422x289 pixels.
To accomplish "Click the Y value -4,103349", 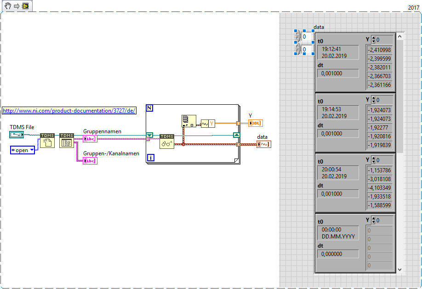I will click(379, 188).
